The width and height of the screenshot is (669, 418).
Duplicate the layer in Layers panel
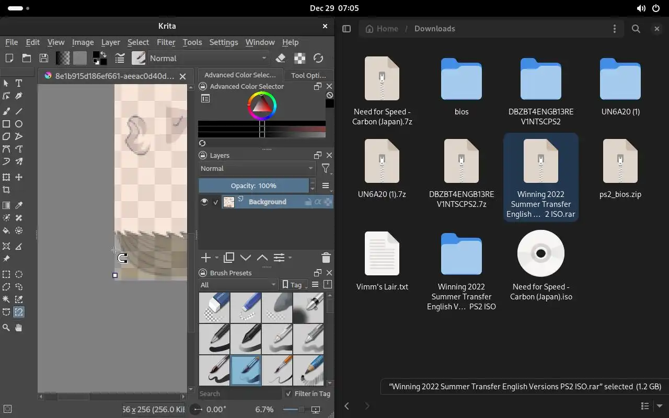[x=228, y=258]
